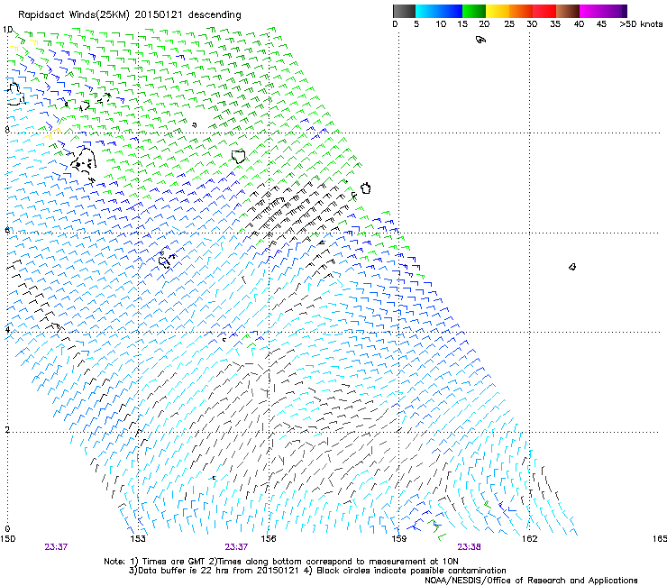
Task: Click the longitude label "162"
Action: click(529, 539)
